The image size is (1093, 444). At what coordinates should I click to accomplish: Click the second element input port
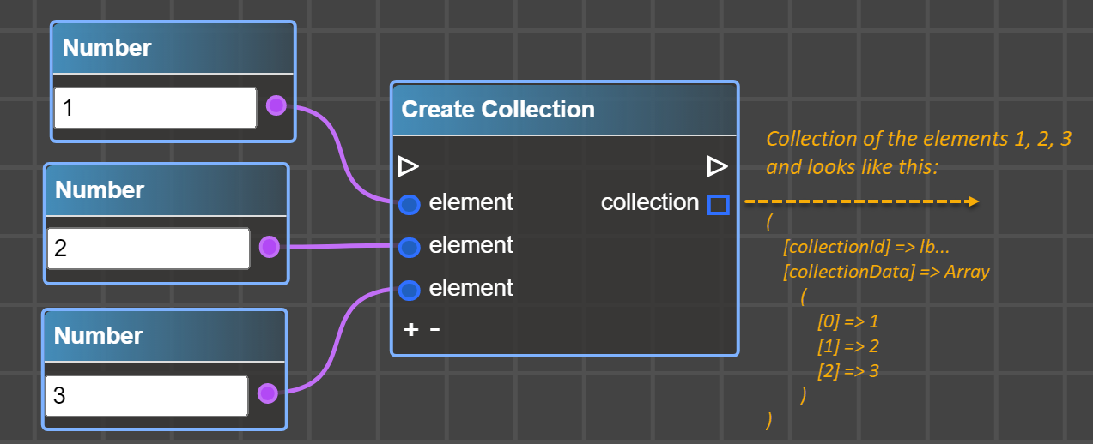[x=410, y=248]
